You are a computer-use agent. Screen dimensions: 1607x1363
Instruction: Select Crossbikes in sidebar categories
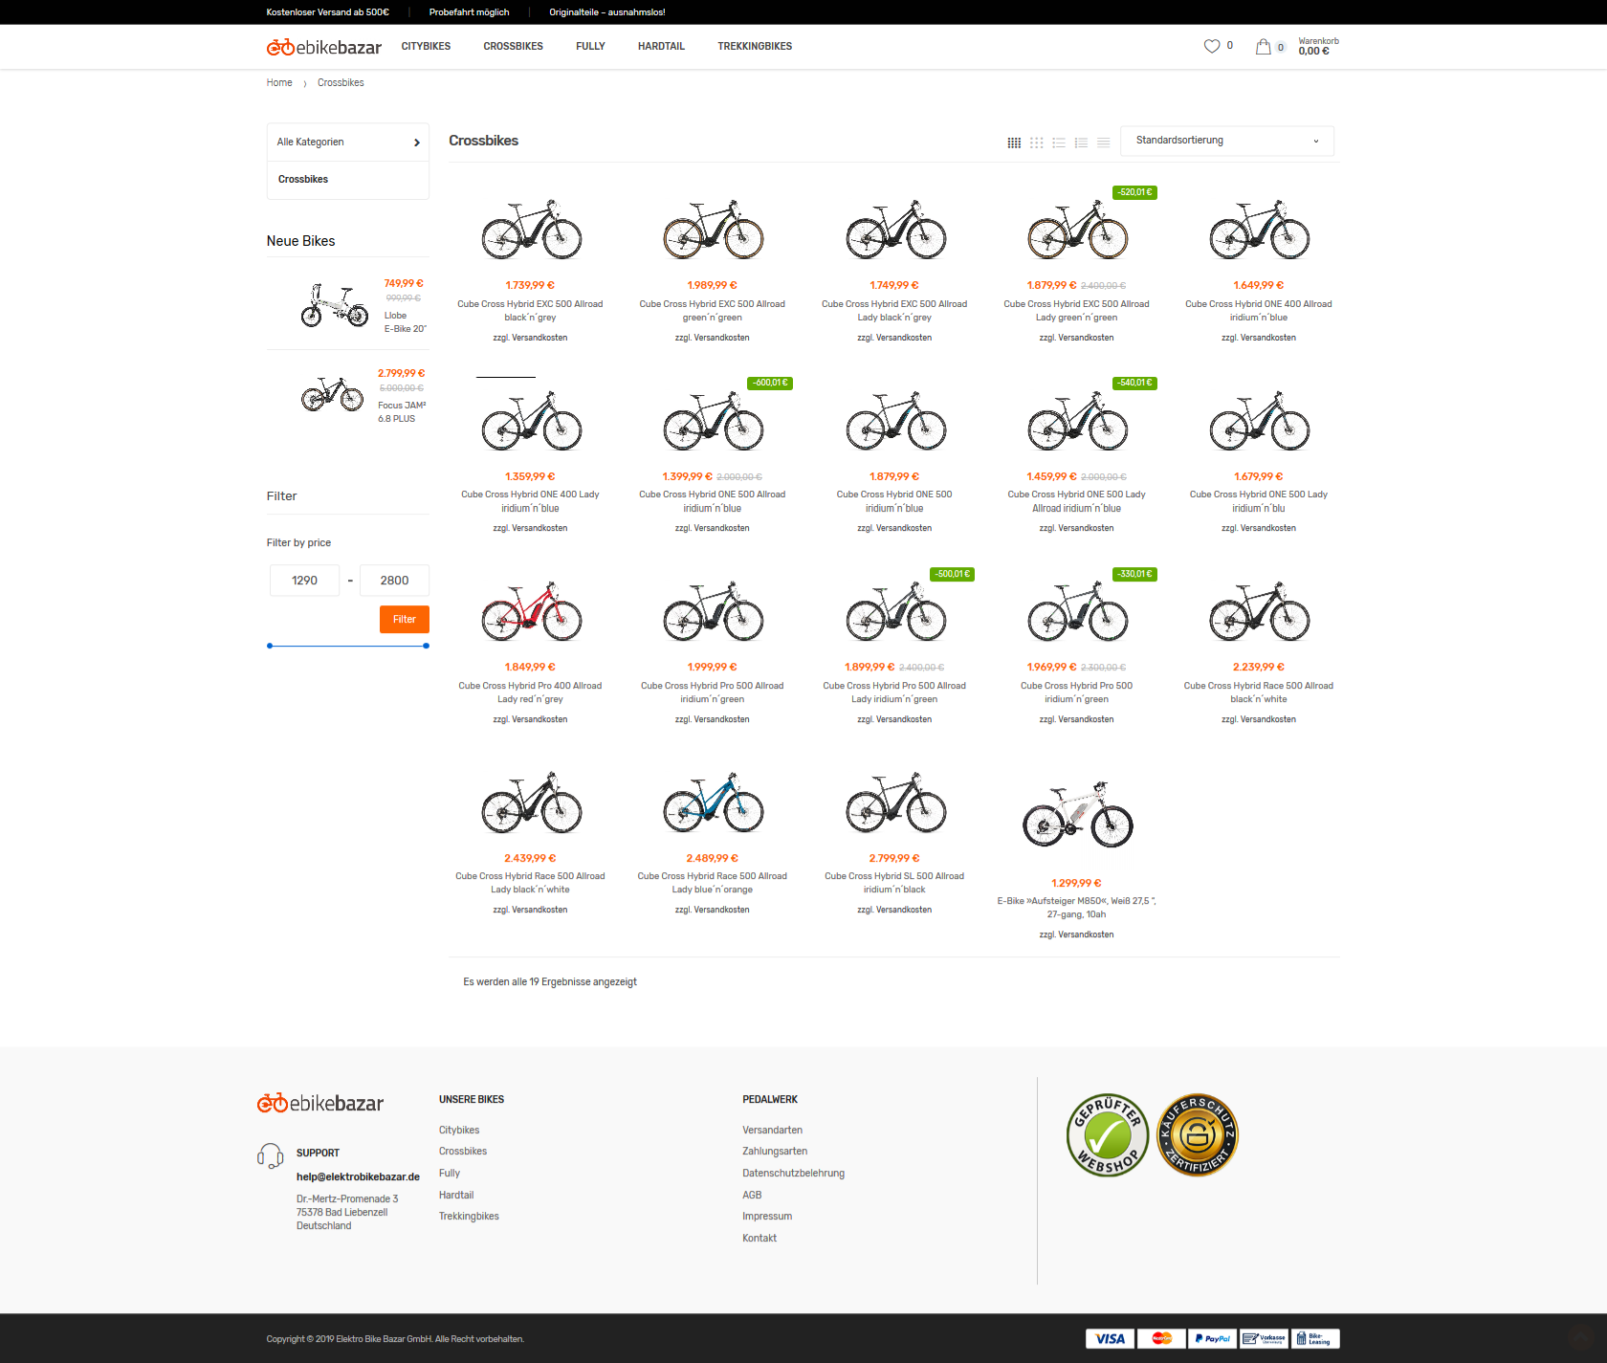[x=303, y=180]
